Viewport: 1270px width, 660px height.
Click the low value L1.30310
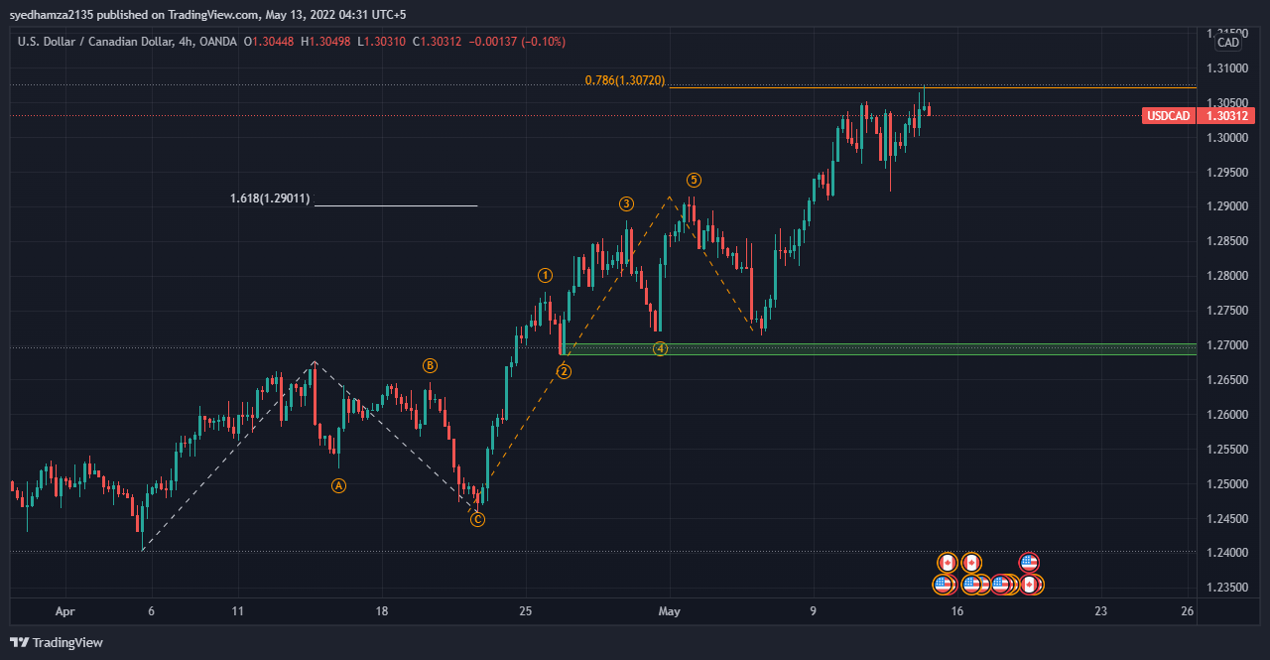(381, 42)
